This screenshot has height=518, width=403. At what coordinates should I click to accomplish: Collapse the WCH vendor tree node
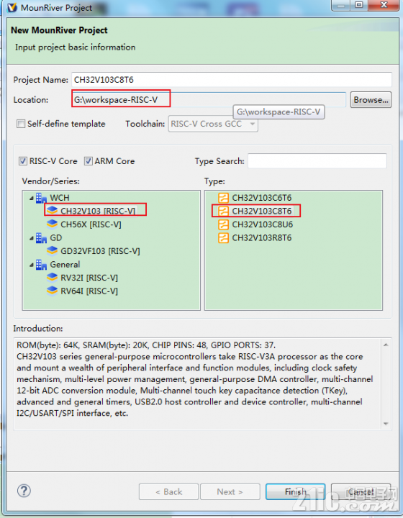(x=32, y=199)
